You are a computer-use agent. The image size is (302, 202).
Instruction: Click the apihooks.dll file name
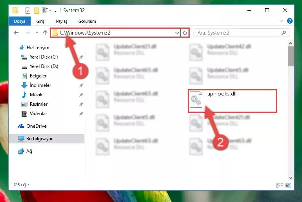coord(222,94)
